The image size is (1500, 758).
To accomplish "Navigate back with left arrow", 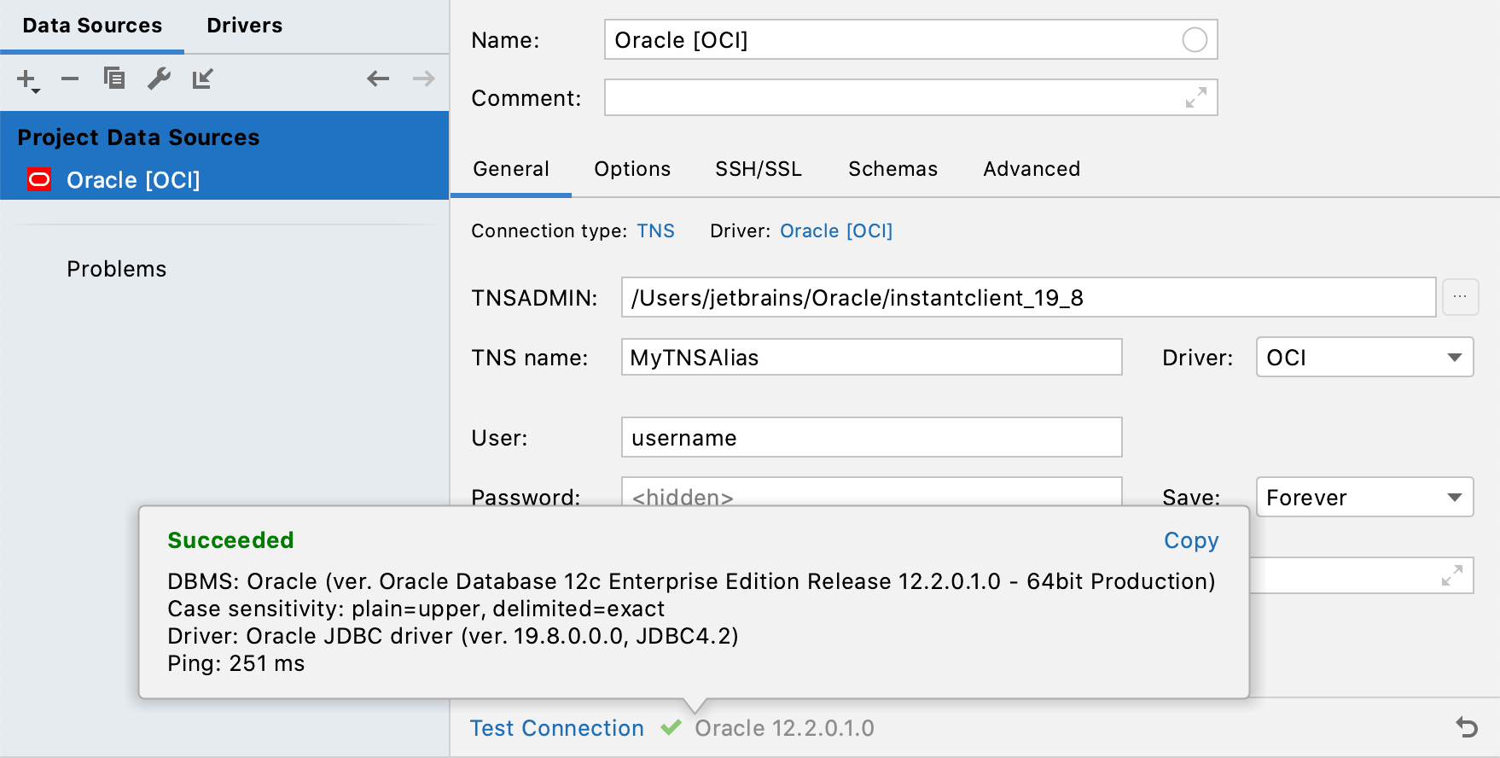I will pos(378,79).
